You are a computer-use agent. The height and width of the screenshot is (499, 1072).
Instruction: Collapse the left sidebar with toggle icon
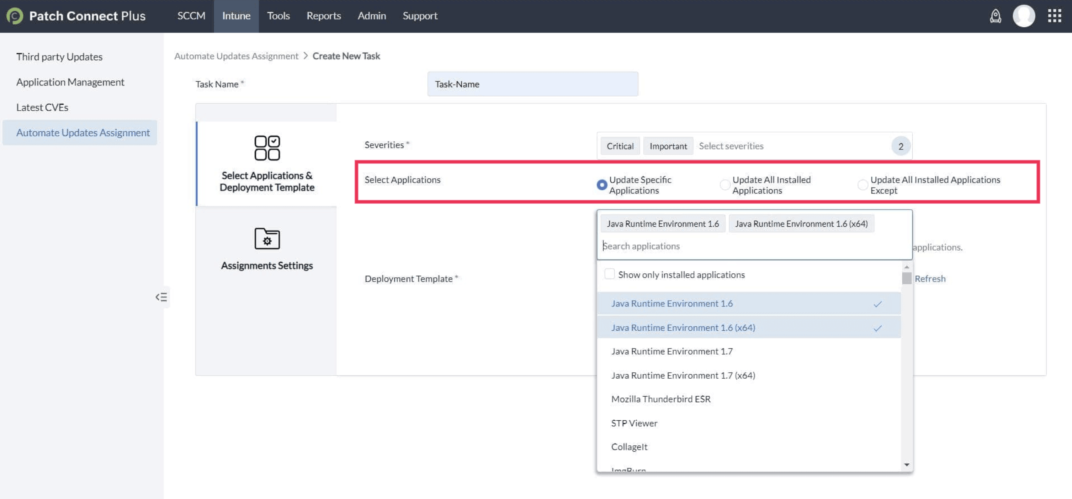point(161,297)
